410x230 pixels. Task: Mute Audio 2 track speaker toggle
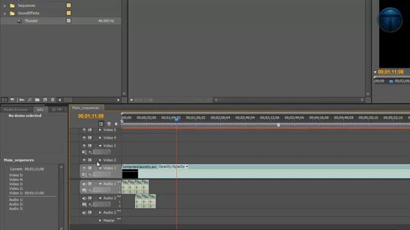84,198
